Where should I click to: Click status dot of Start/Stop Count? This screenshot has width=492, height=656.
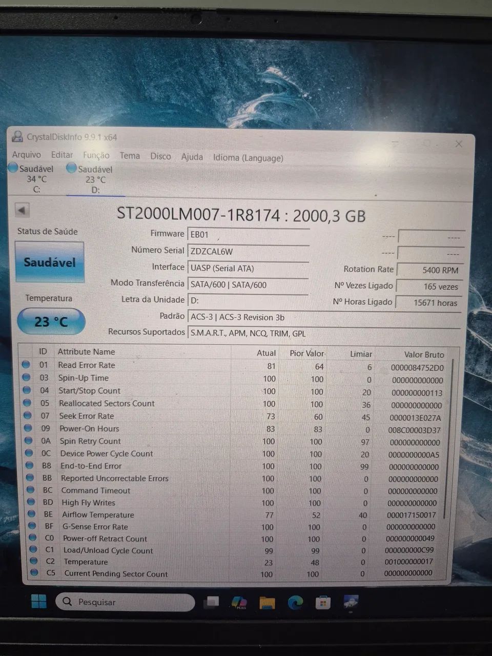click(x=27, y=391)
